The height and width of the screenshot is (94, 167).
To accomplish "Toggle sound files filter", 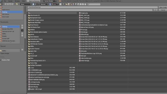I will click(x=83, y=4).
